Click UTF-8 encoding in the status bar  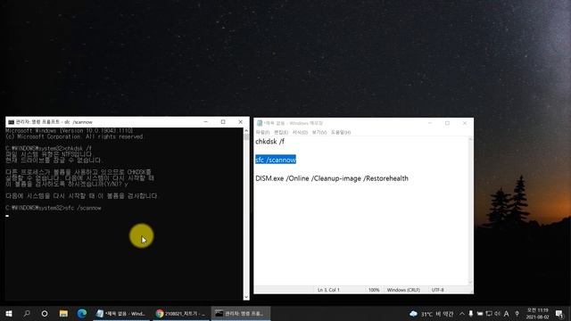(438, 290)
